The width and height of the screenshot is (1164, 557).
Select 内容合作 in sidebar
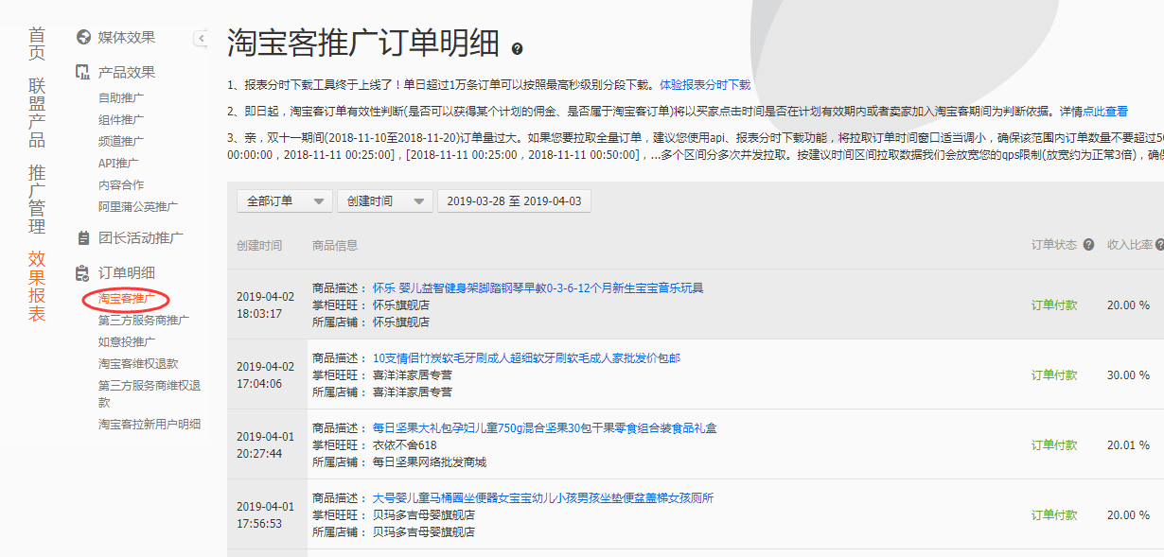point(121,184)
